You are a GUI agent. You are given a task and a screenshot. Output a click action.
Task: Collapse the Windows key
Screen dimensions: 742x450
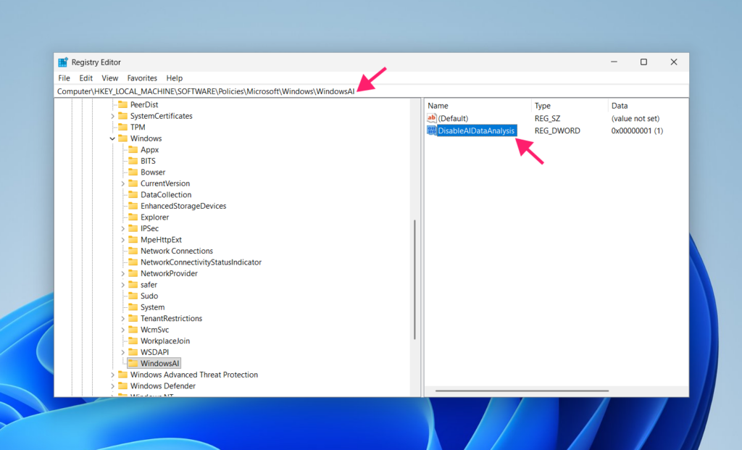pyautogui.click(x=112, y=138)
